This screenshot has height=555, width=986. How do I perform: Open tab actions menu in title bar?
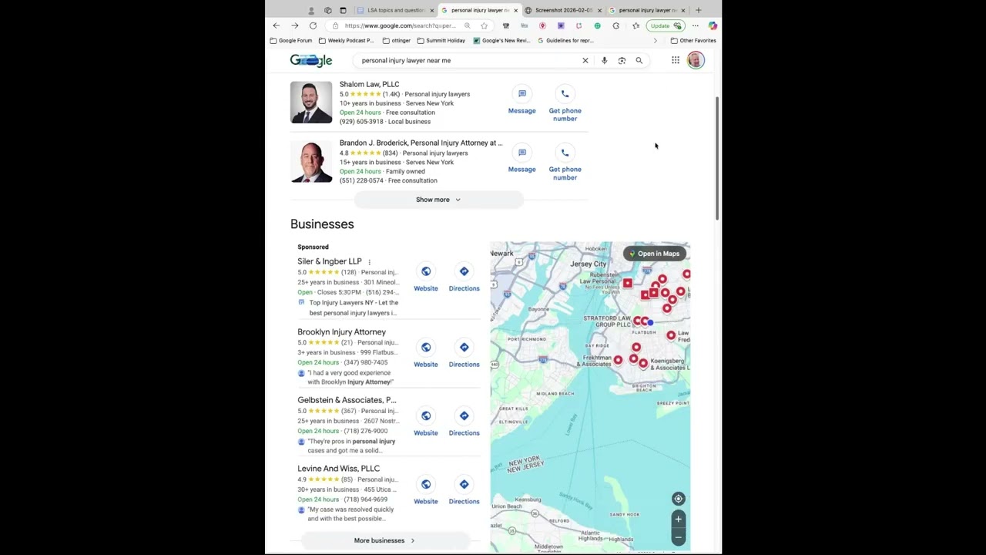343,10
